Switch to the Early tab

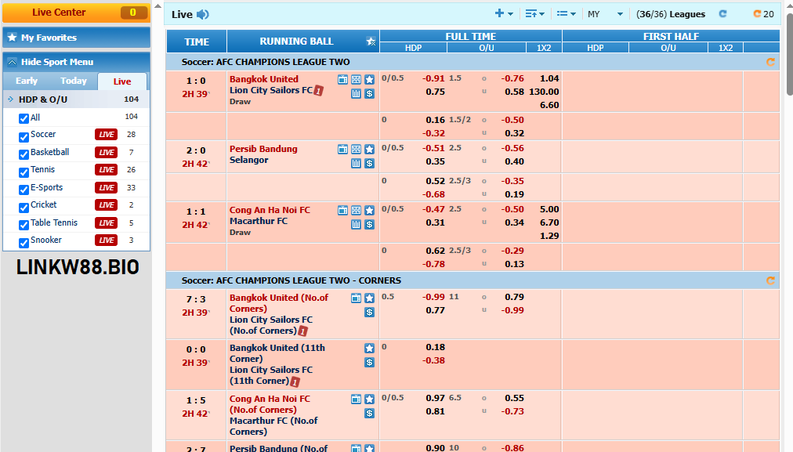27,81
